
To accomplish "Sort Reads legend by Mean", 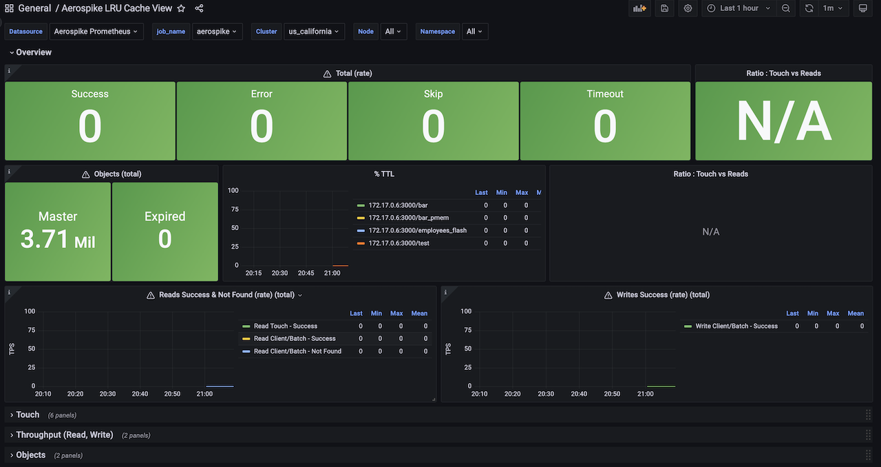I will coord(419,313).
